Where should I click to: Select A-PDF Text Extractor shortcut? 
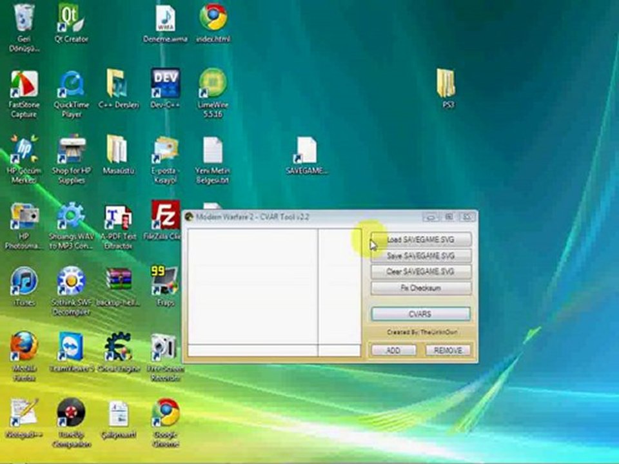pyautogui.click(x=118, y=226)
